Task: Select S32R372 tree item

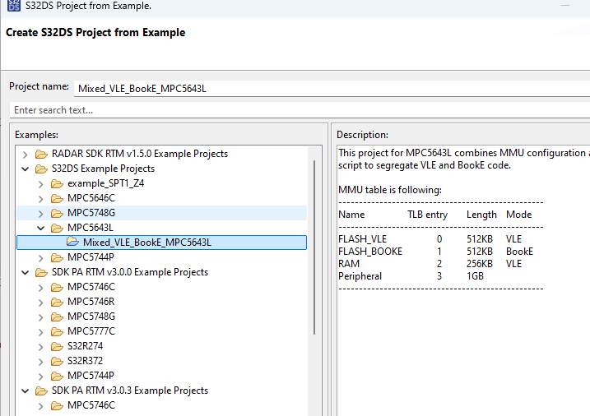Action: tap(85, 361)
